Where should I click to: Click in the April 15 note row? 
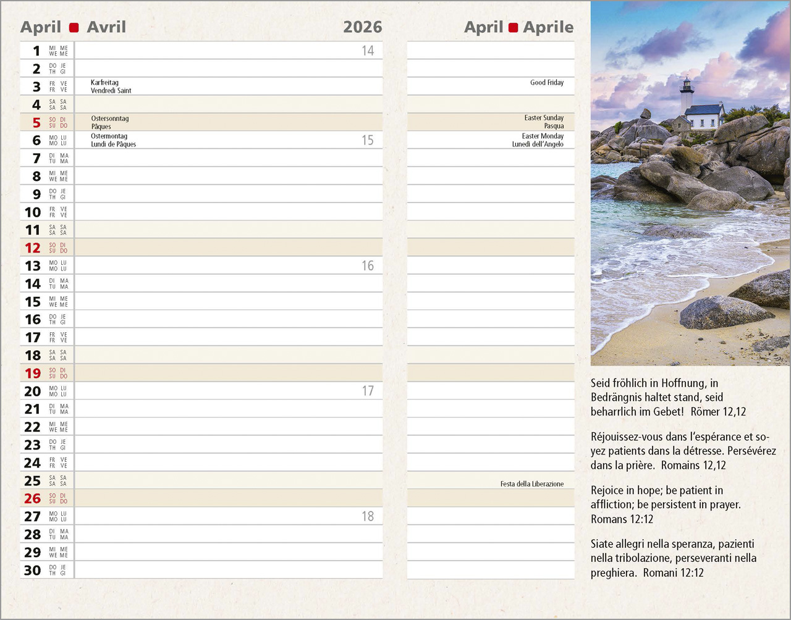(x=229, y=301)
